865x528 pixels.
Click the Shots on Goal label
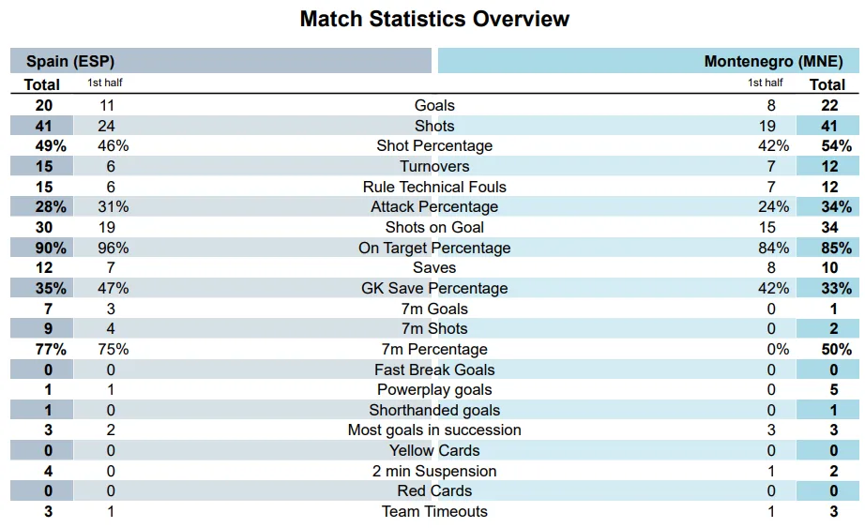pos(434,227)
